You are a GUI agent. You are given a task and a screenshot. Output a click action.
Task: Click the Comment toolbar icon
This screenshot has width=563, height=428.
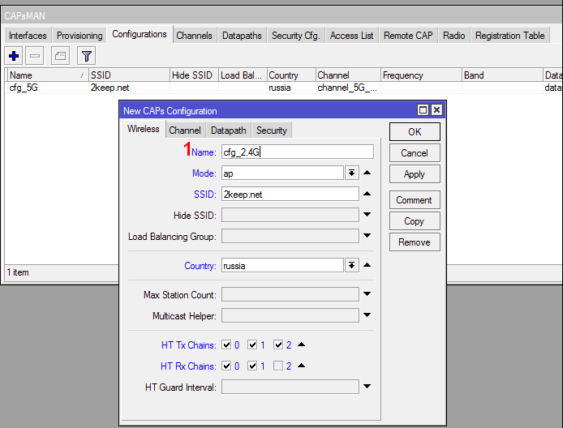(x=60, y=55)
